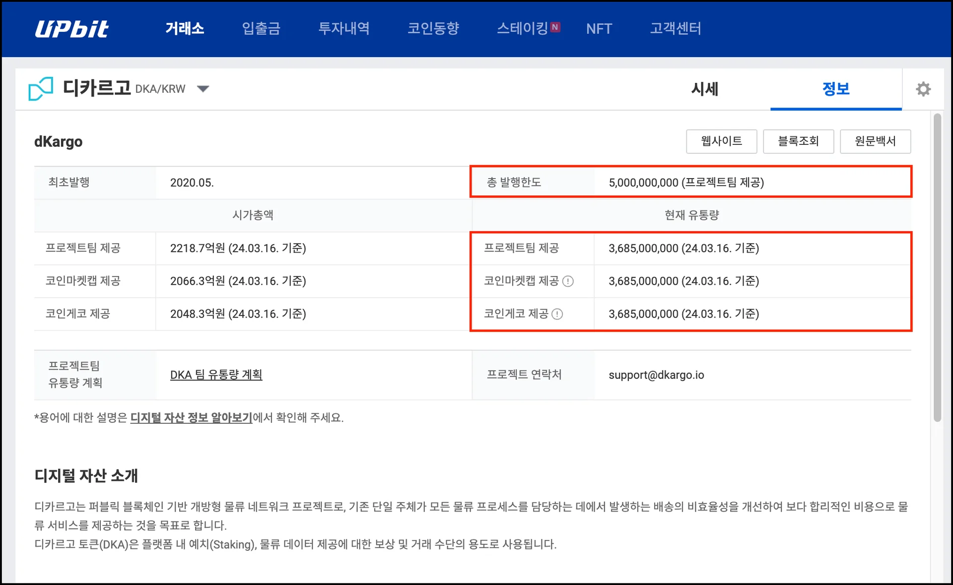Click info icon next to 코인마켓캡 제공

(568, 281)
